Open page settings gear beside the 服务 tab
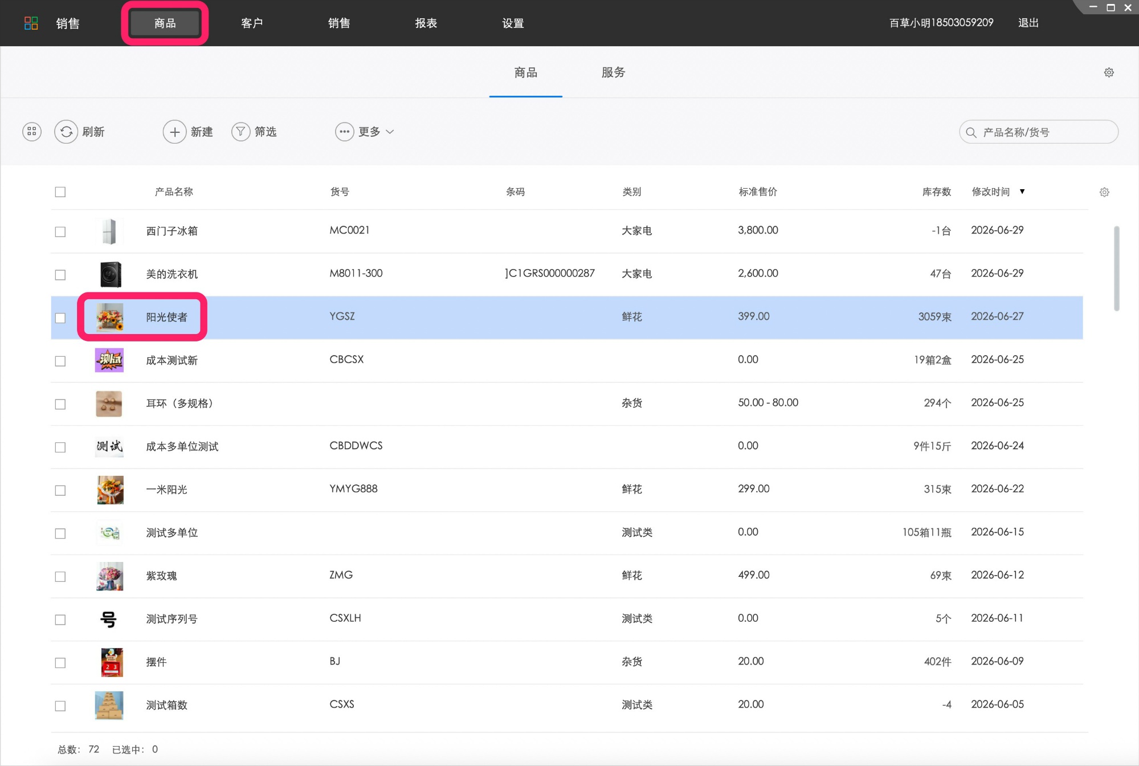 click(x=1109, y=72)
